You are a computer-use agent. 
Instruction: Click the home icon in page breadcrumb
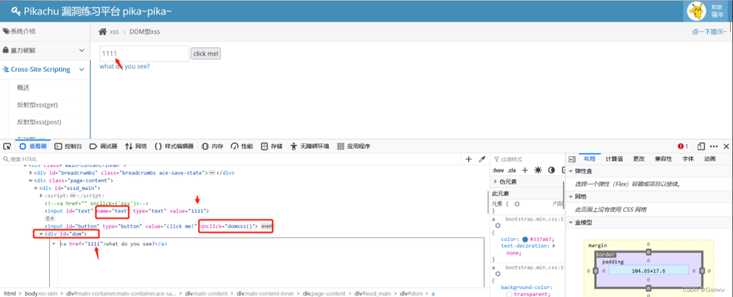coord(103,31)
